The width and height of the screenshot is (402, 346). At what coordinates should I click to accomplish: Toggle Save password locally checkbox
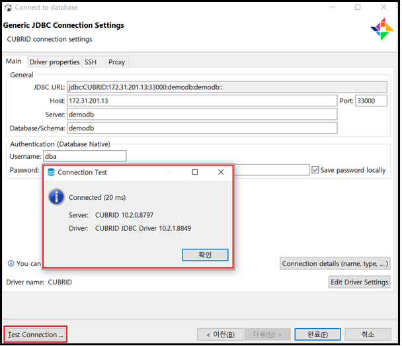point(315,170)
